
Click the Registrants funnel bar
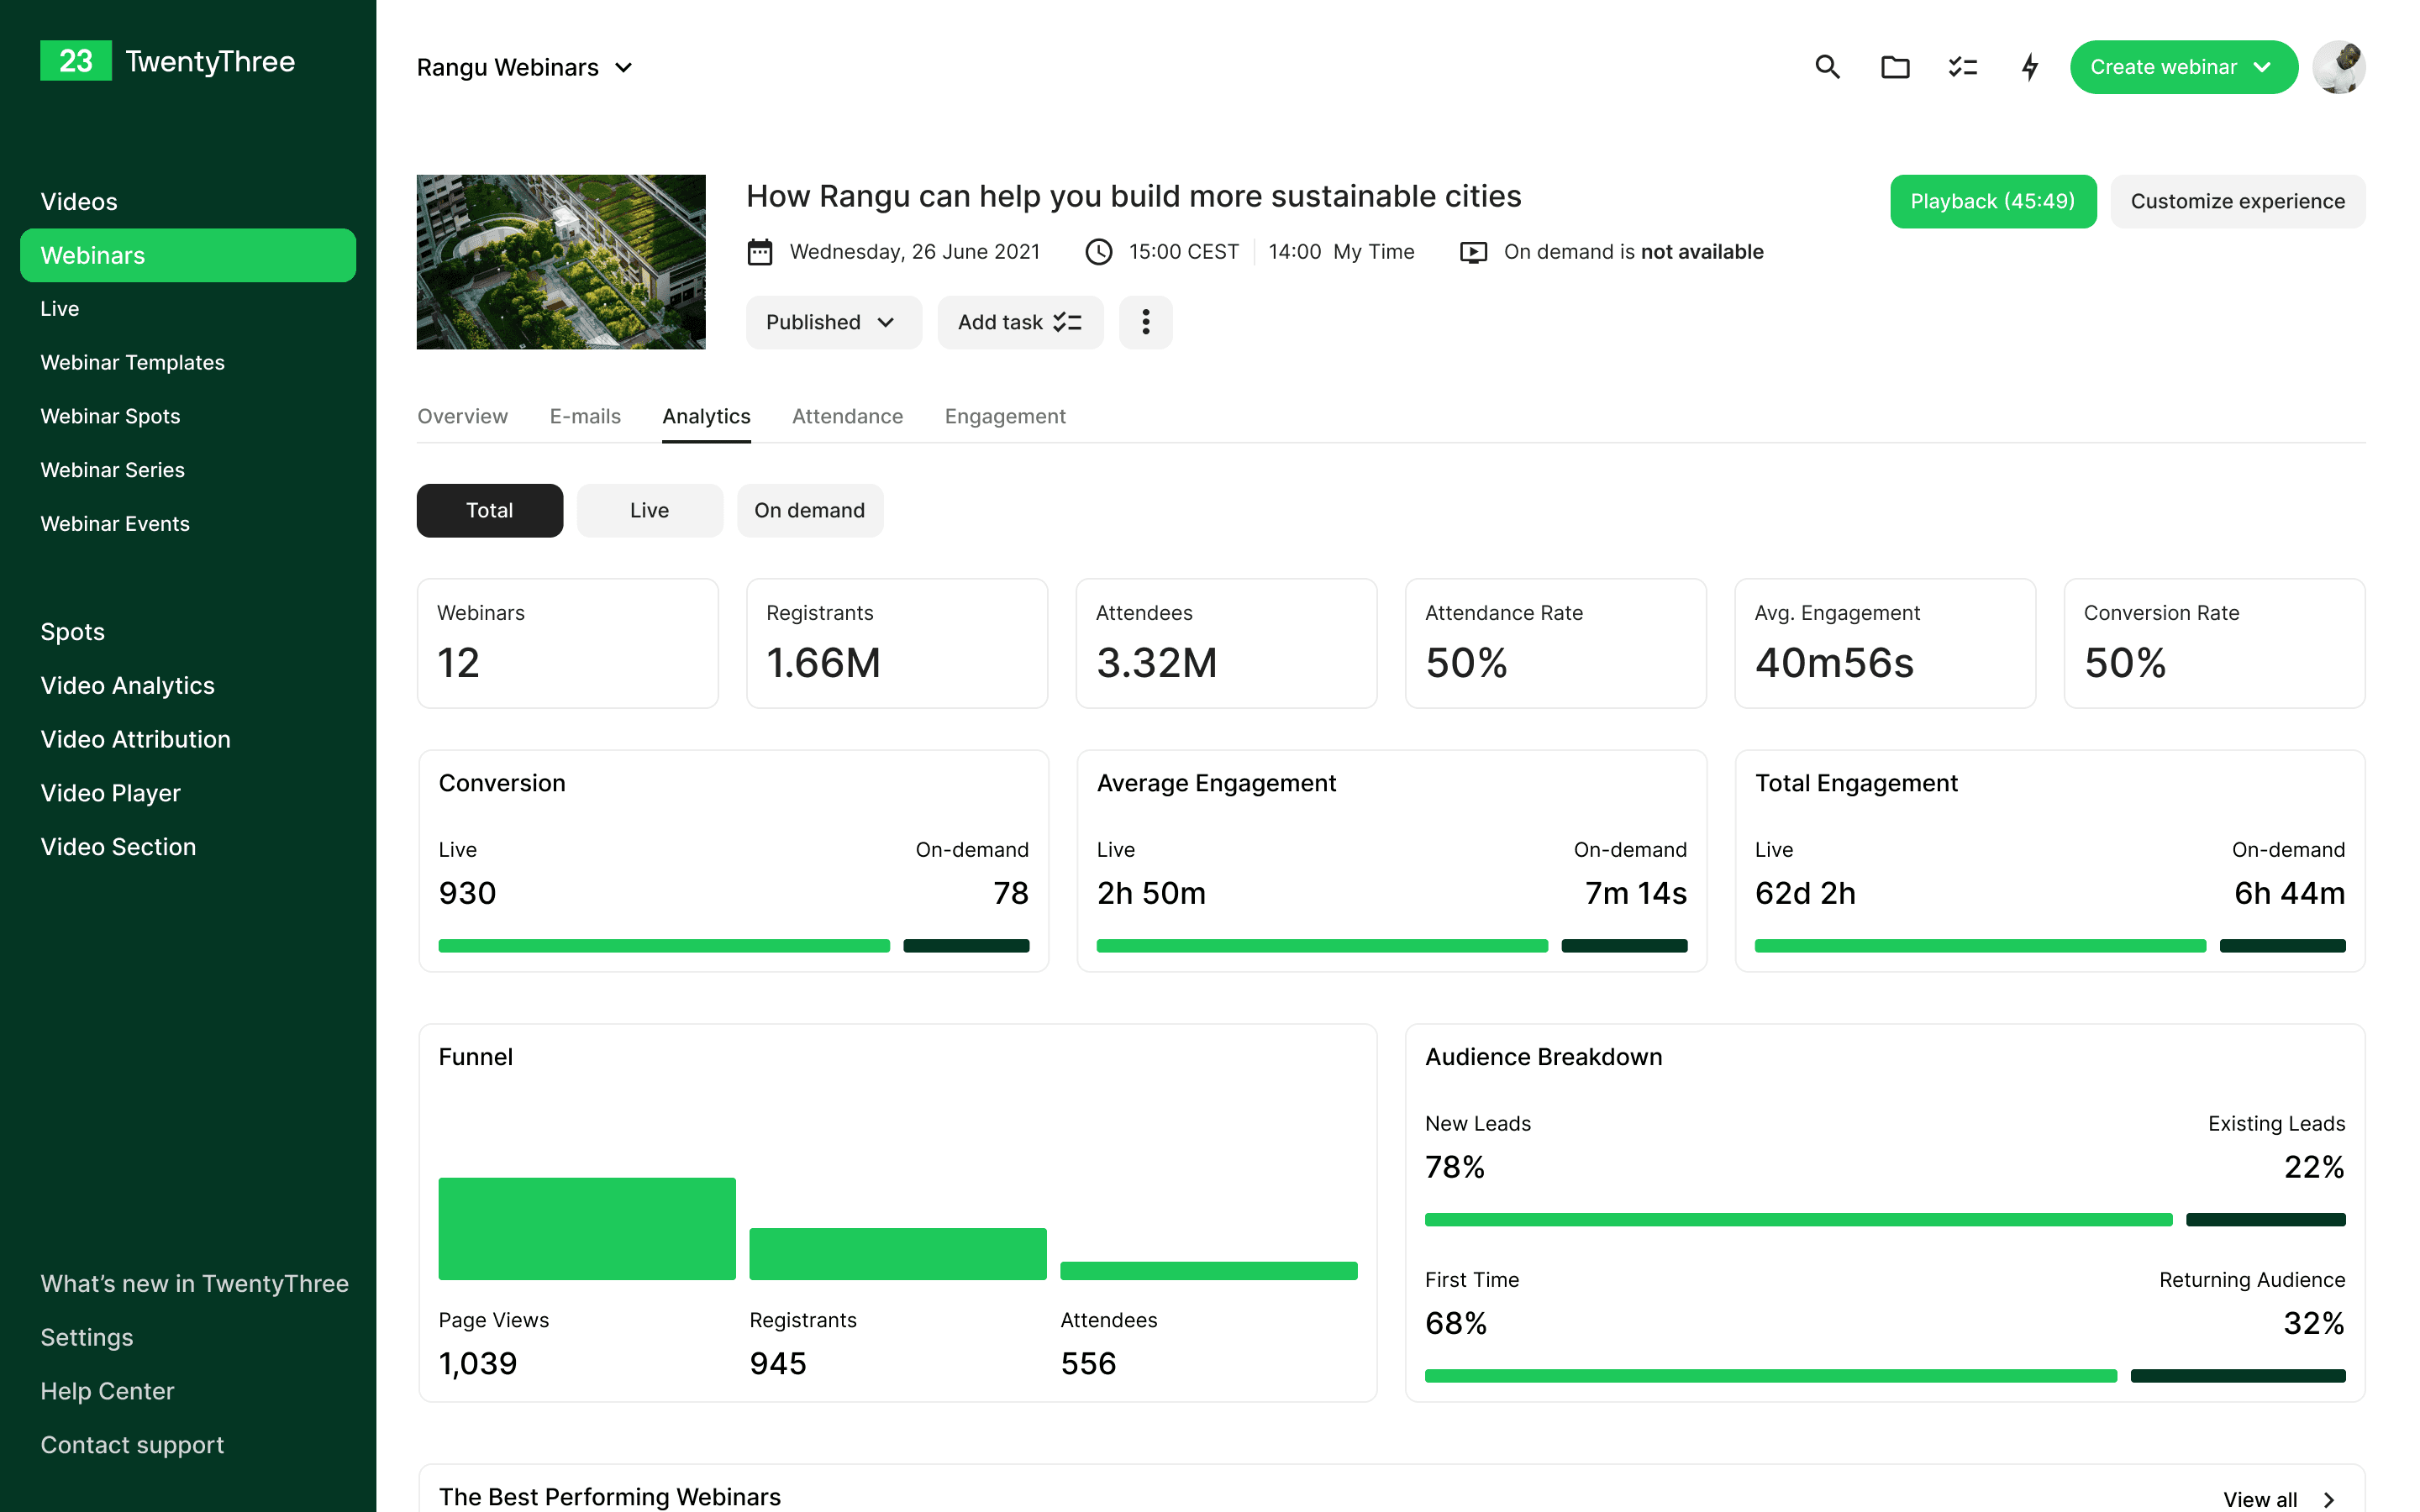coord(898,1254)
